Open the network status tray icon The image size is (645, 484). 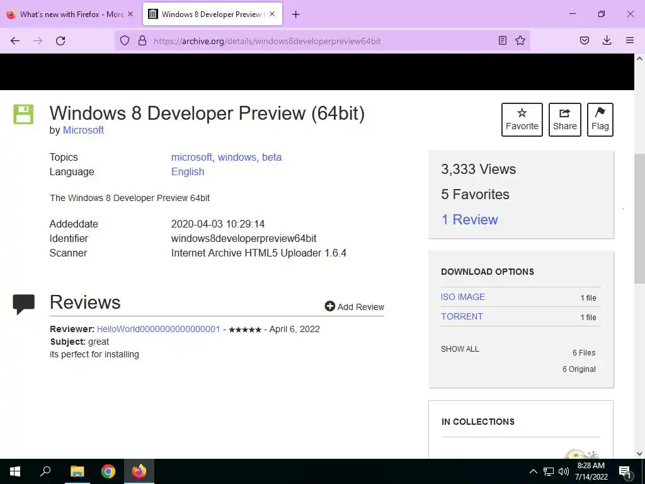[x=549, y=471]
